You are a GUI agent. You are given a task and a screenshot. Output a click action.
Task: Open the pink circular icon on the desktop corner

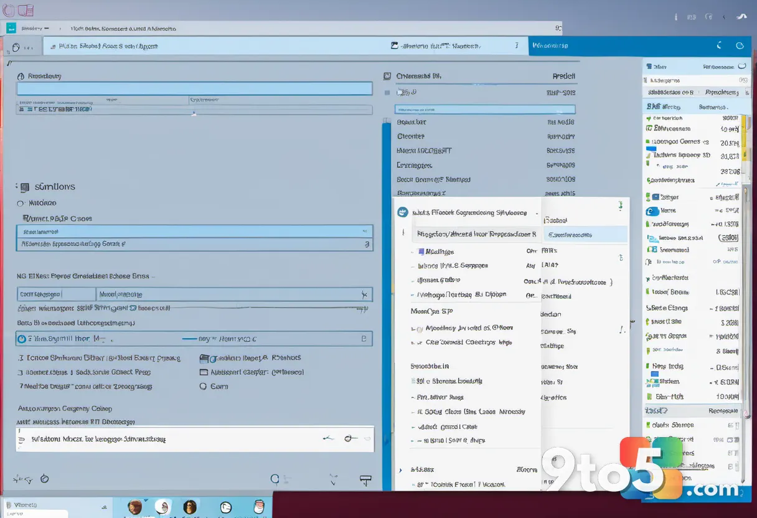(9, 9)
